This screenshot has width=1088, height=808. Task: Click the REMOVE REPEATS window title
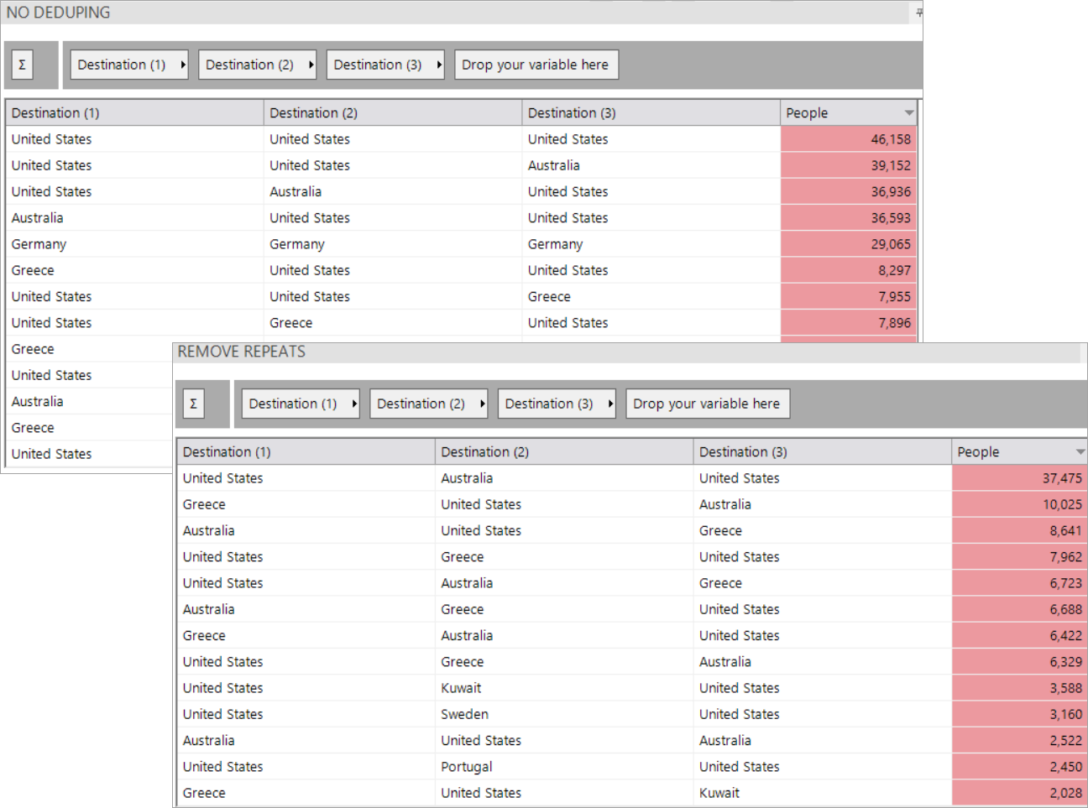tap(242, 352)
